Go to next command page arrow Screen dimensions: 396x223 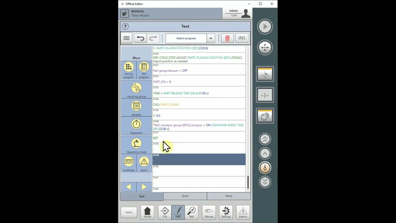click(x=144, y=187)
